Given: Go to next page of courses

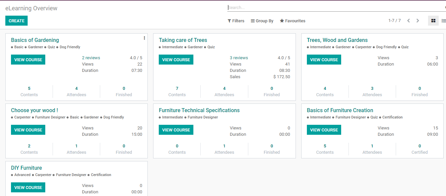Looking at the screenshot, I should [418, 21].
